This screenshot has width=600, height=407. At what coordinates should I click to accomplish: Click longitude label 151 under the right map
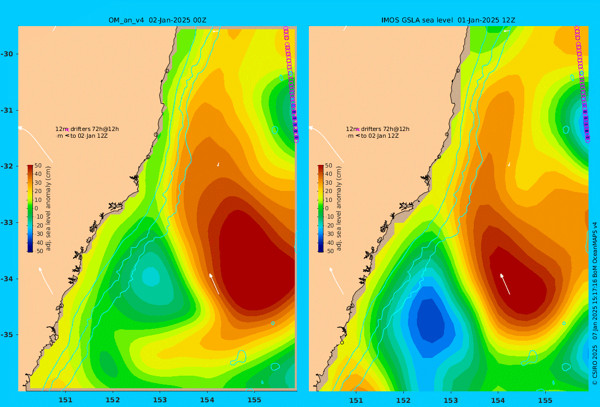[x=356, y=400]
